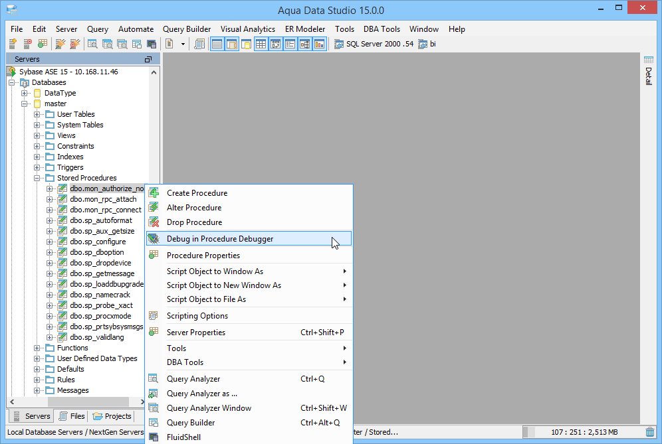Expand the Triggers folder
The width and height of the screenshot is (662, 444).
[x=37, y=167]
